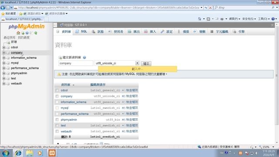Tick the checkbox for the mysql database
The image size is (279, 157).
tap(57, 108)
